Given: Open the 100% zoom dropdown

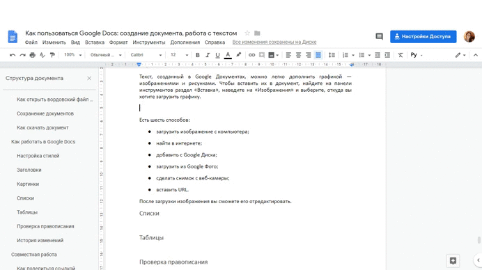Looking at the screenshot, I should [73, 55].
